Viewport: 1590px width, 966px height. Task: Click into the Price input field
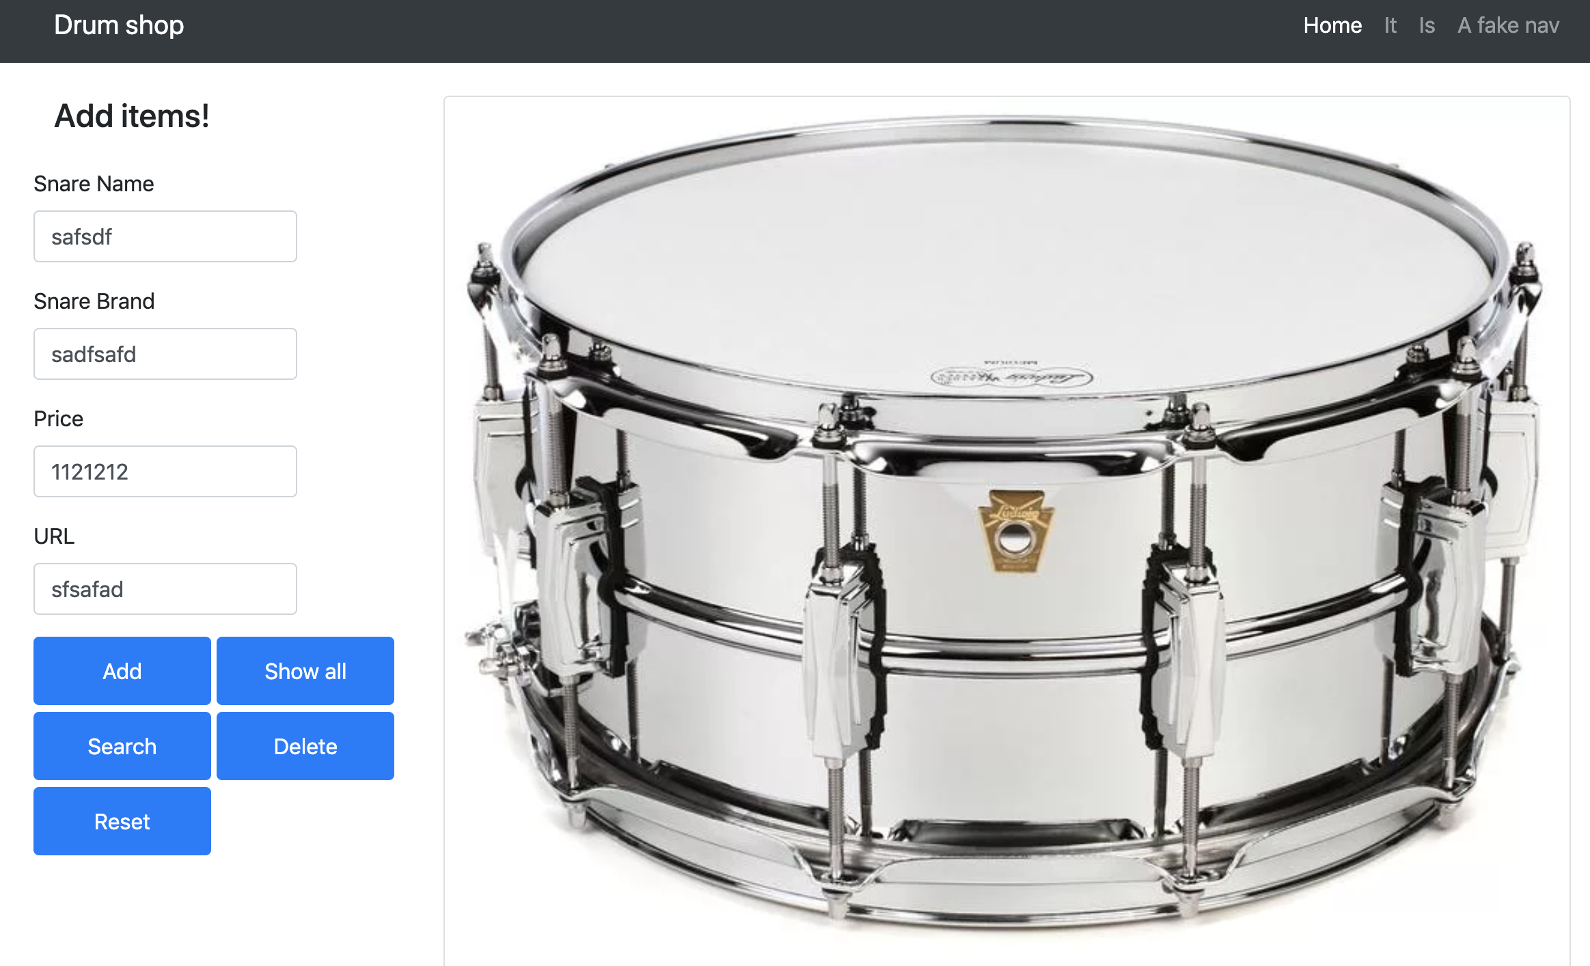point(165,471)
